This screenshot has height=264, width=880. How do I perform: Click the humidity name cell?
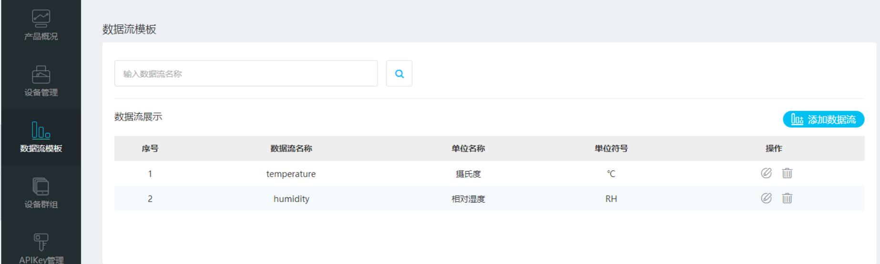pyautogui.click(x=291, y=199)
